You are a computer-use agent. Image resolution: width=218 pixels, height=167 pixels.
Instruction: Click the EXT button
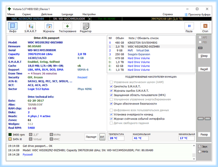click(102, 137)
